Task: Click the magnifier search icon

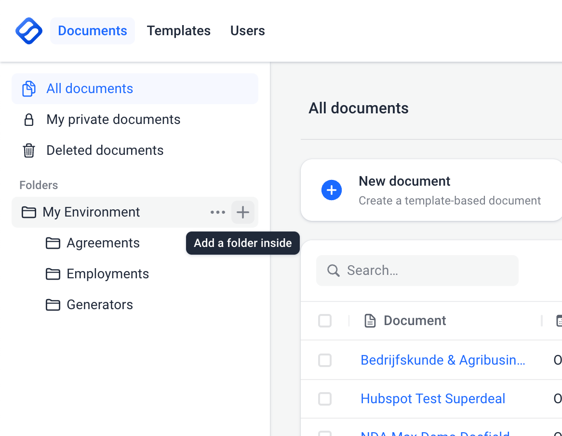Action: 334,271
